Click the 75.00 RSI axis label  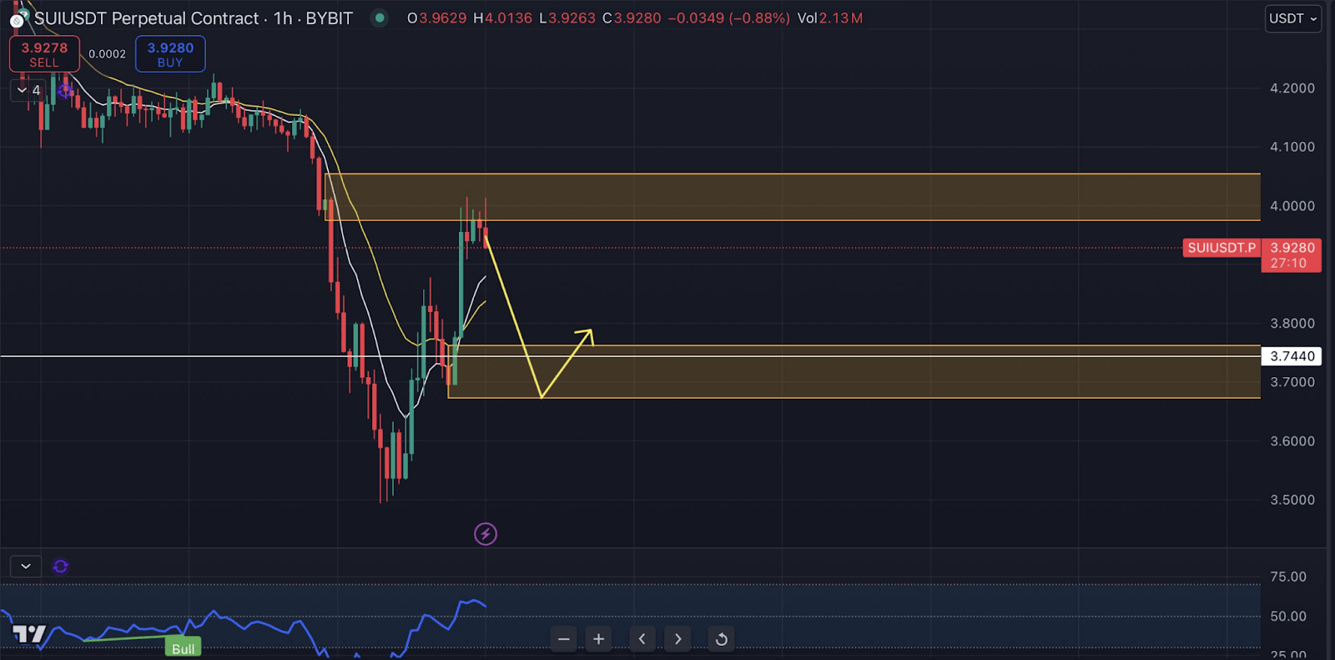tap(1288, 577)
